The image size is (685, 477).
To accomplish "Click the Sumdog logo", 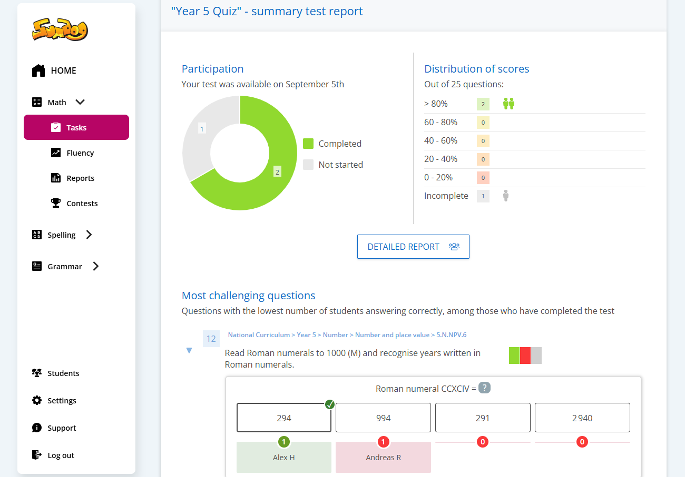I will pos(60,30).
